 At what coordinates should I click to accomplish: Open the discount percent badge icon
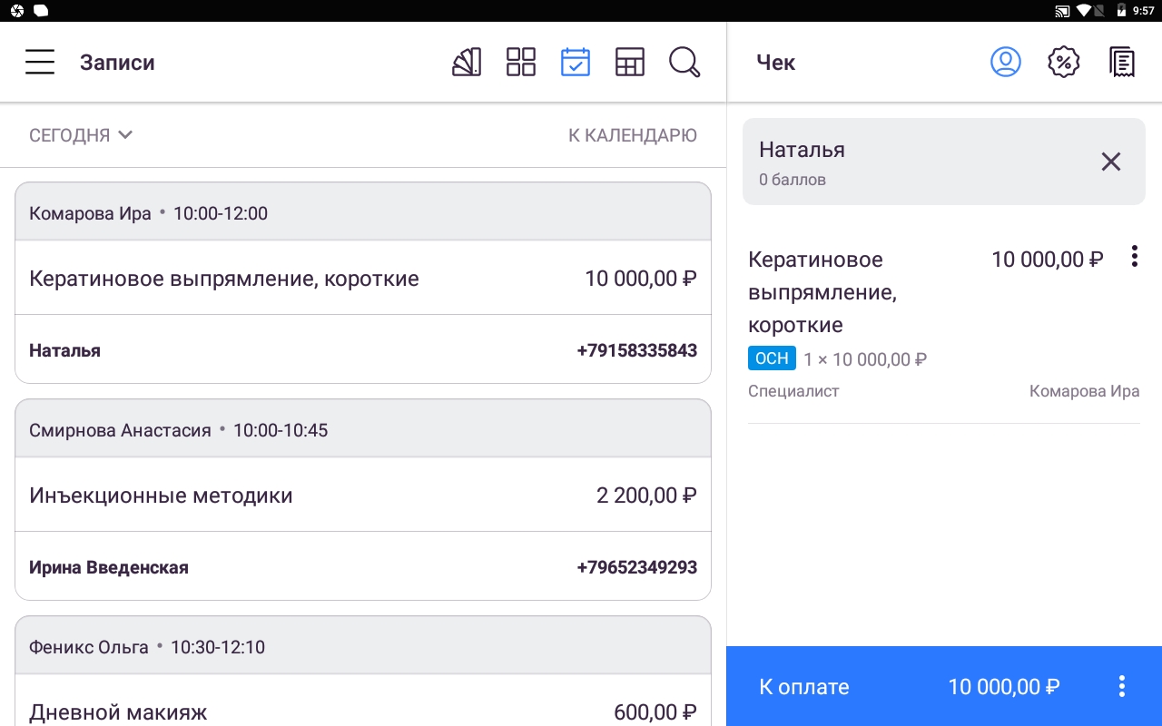tap(1064, 63)
